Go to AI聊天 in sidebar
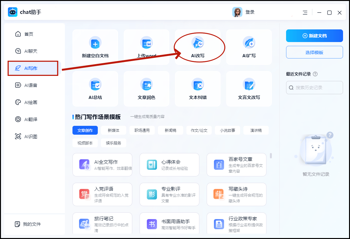Image resolution: width=350 pixels, height=239 pixels. click(31, 51)
